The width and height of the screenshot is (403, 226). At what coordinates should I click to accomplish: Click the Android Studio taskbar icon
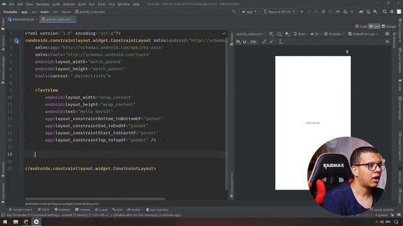[x=37, y=222]
